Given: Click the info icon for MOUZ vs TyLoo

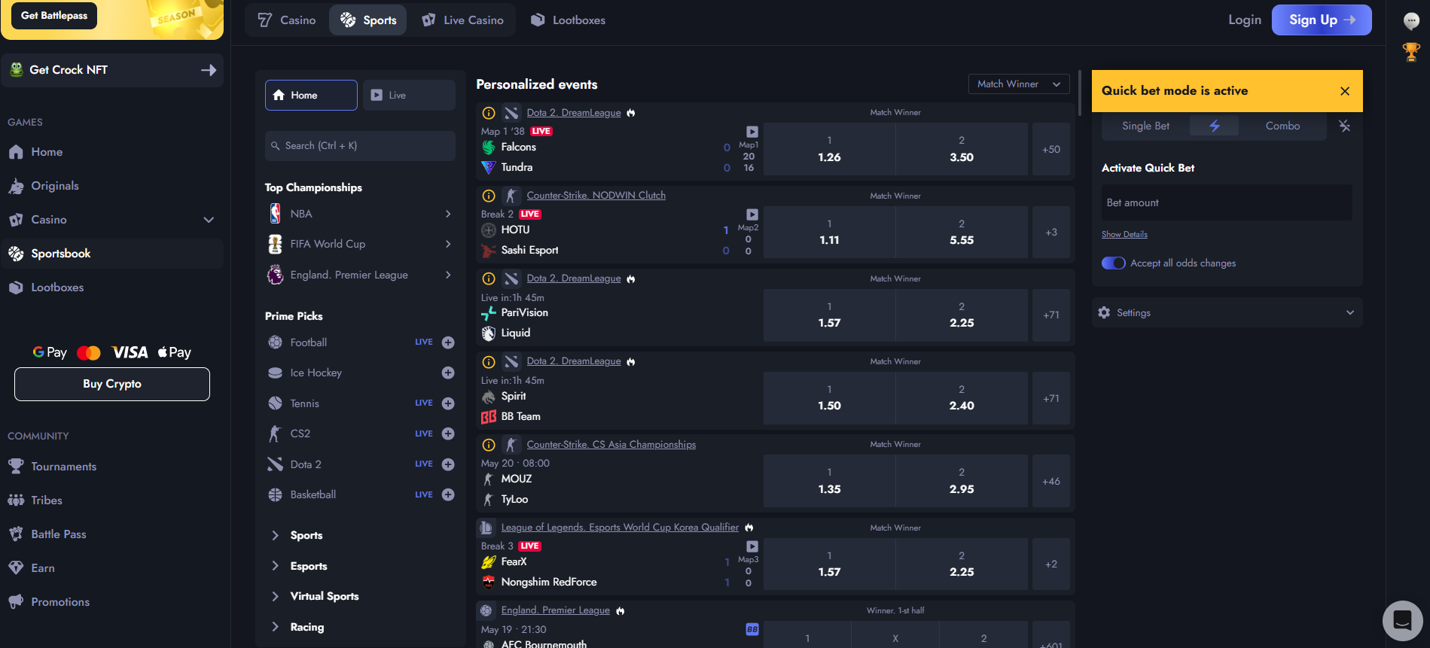Looking at the screenshot, I should tap(489, 445).
